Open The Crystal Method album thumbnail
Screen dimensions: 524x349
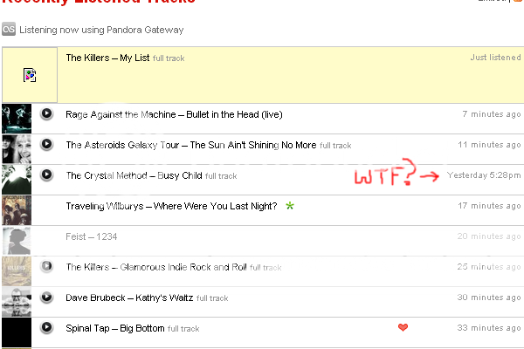17,180
